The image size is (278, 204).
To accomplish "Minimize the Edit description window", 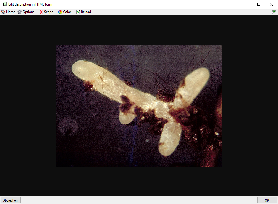I will click(246, 4).
